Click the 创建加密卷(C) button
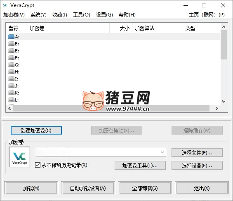 pos(36,130)
